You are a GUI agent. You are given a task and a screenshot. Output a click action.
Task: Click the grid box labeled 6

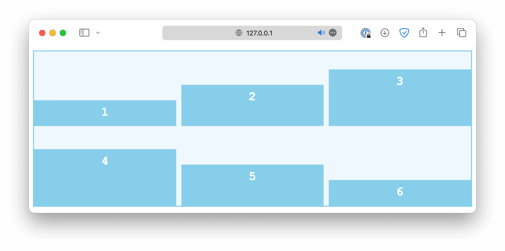400,193
